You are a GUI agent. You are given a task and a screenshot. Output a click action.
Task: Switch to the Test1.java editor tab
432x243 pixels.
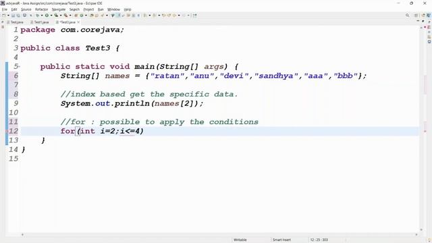click(x=40, y=22)
